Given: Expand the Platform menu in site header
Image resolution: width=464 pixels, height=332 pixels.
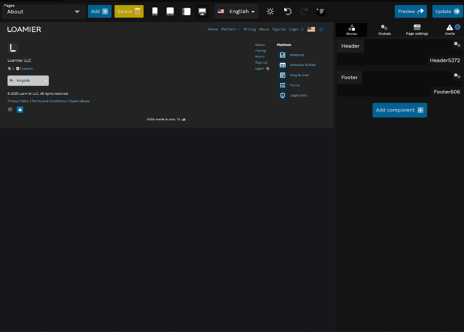Looking at the screenshot, I should pyautogui.click(x=230, y=29).
